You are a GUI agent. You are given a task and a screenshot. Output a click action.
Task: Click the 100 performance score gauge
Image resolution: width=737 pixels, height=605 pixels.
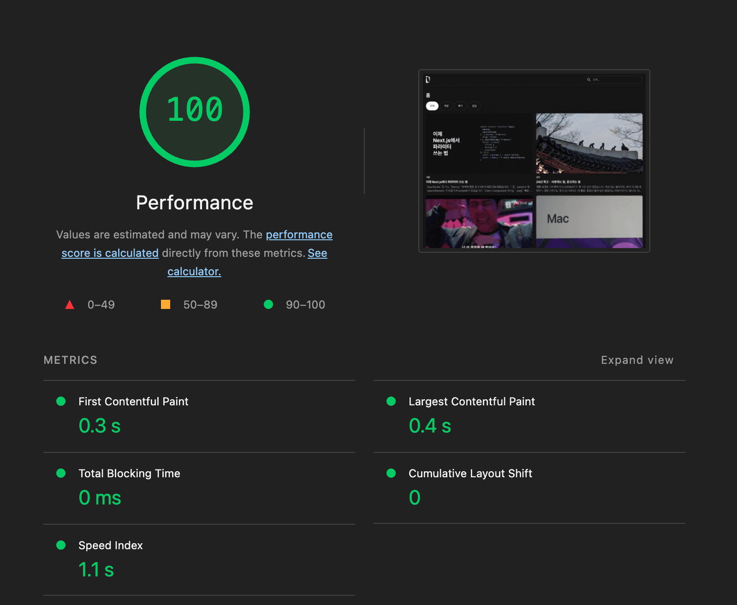195,112
